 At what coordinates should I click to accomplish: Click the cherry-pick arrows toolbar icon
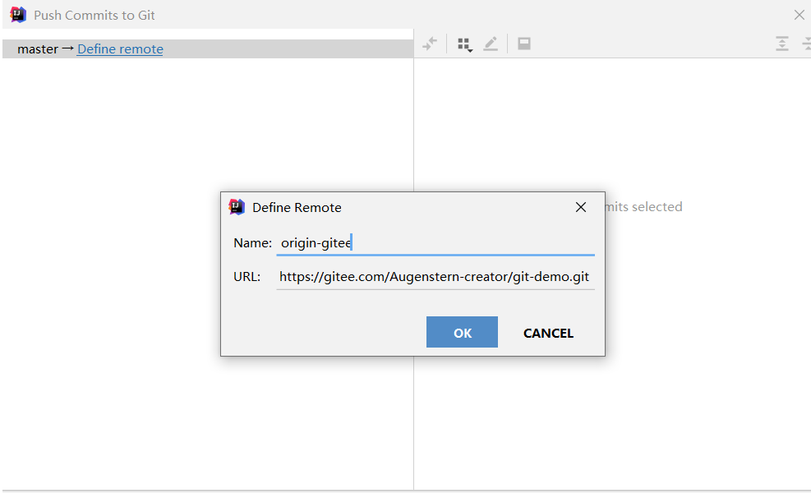point(430,44)
